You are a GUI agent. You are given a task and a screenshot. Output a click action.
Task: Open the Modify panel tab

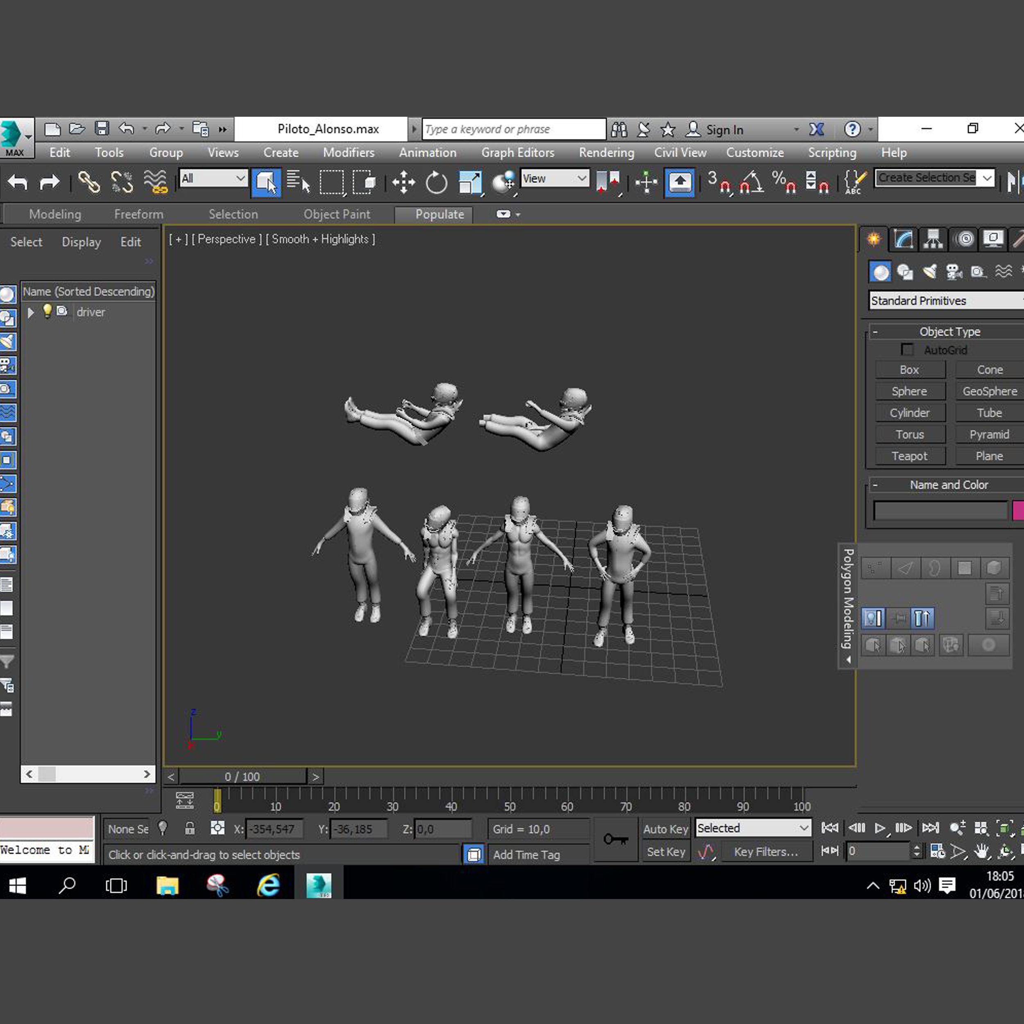904,239
